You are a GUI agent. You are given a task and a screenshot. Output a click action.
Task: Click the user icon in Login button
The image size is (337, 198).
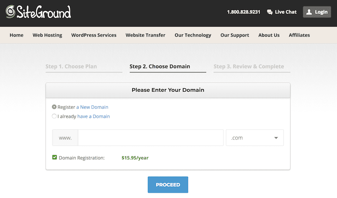point(309,12)
